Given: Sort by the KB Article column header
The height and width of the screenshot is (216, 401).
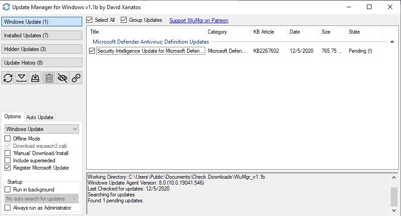Looking at the screenshot, I should click(268, 32).
